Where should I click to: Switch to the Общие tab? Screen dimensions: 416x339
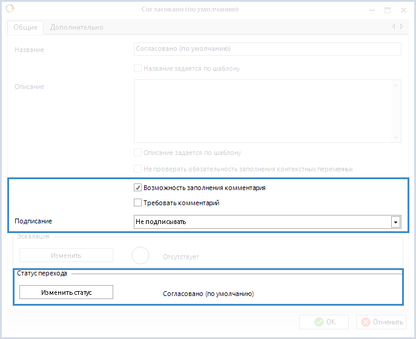25,27
